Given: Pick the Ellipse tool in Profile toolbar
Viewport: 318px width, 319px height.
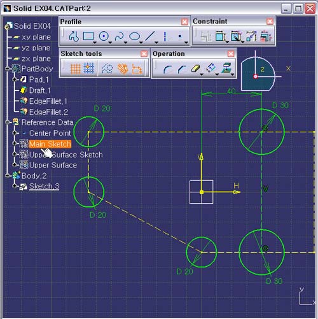Looking at the screenshot, I should [134, 36].
